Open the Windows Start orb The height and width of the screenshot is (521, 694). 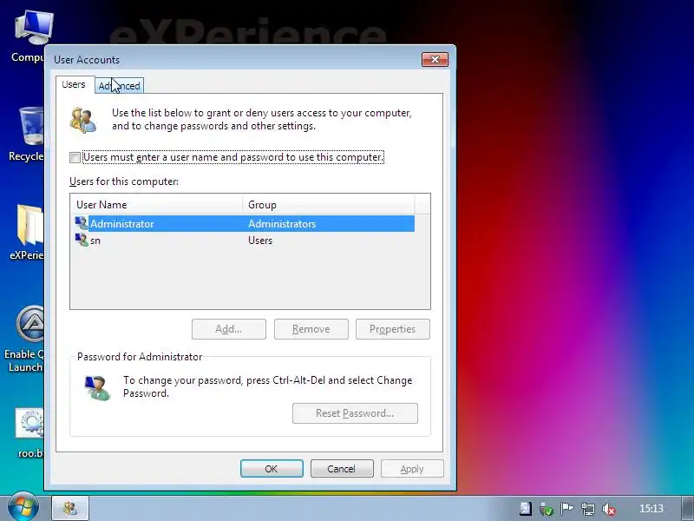click(23, 508)
